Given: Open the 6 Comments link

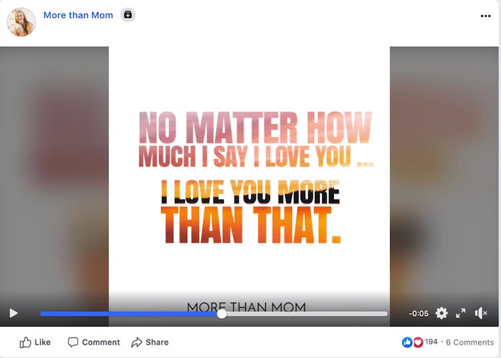Looking at the screenshot, I should coord(470,342).
